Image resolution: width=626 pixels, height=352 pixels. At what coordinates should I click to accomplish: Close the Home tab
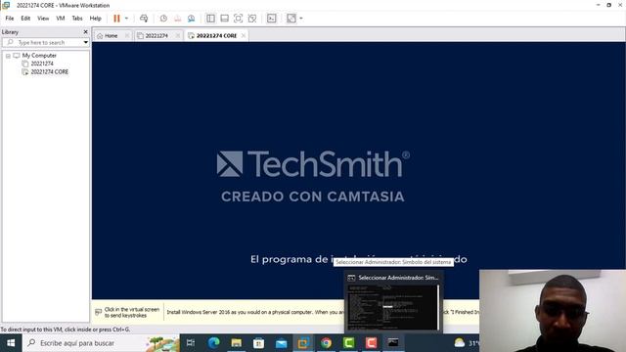[127, 35]
